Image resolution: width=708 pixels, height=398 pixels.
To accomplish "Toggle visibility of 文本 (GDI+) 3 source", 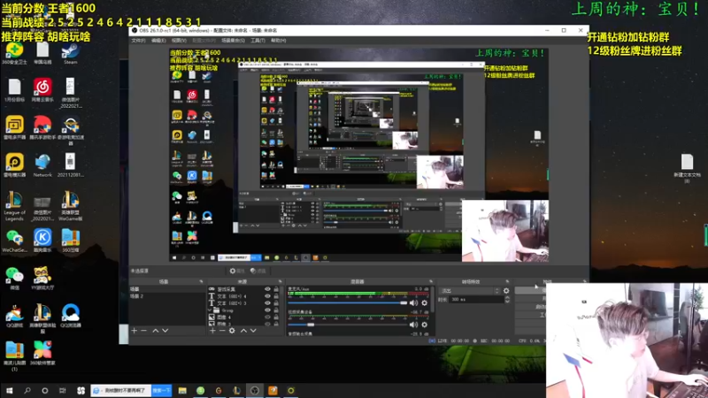I will [x=267, y=303].
